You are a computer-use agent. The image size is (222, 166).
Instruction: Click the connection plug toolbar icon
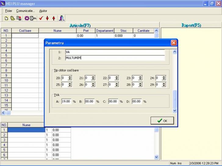[x=33, y=18]
